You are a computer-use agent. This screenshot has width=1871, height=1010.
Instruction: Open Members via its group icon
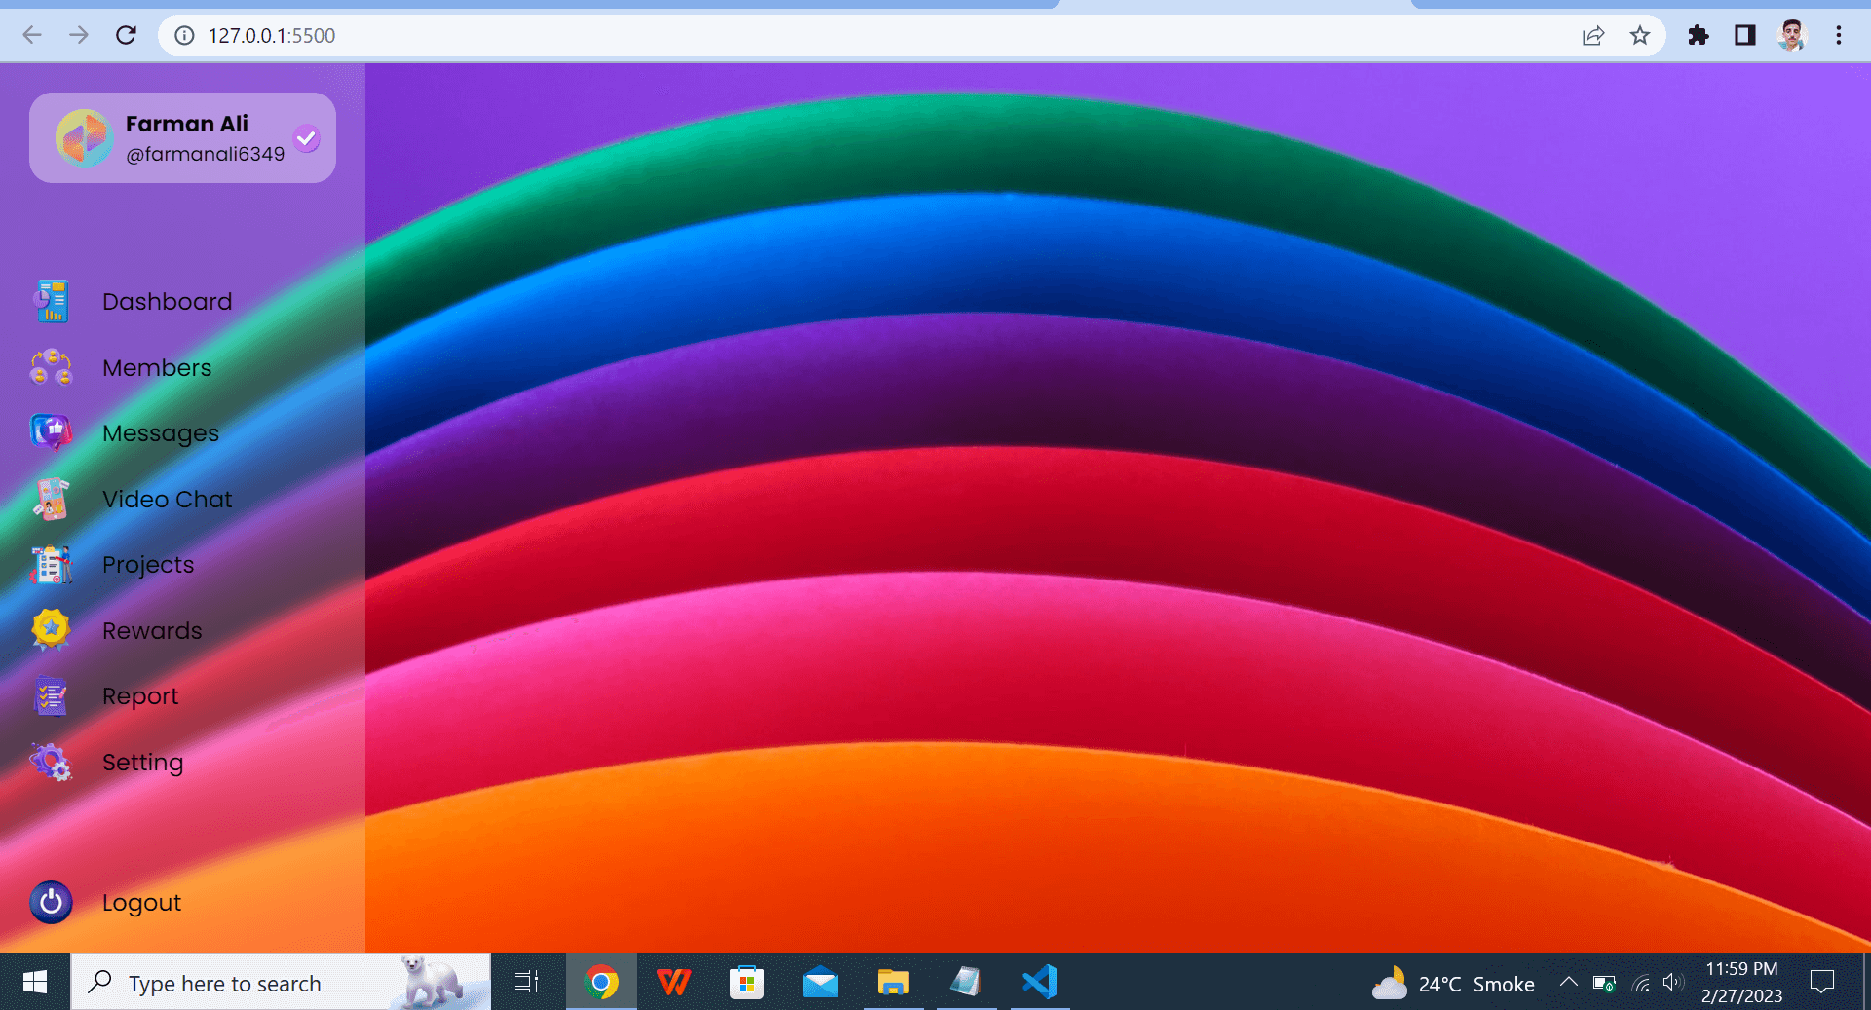pyautogui.click(x=51, y=367)
